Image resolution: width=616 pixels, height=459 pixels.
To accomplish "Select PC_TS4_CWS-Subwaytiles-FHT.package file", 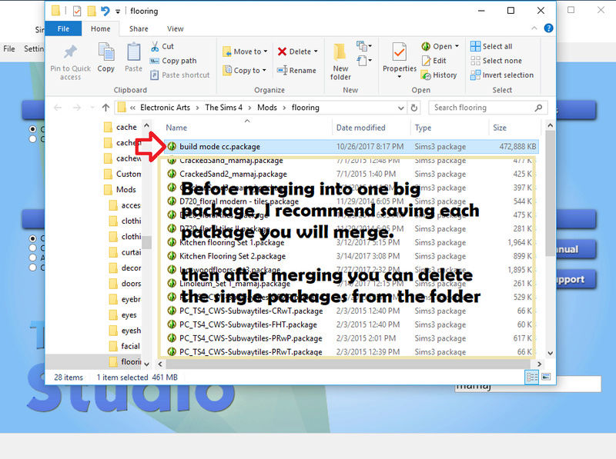I will click(x=248, y=324).
